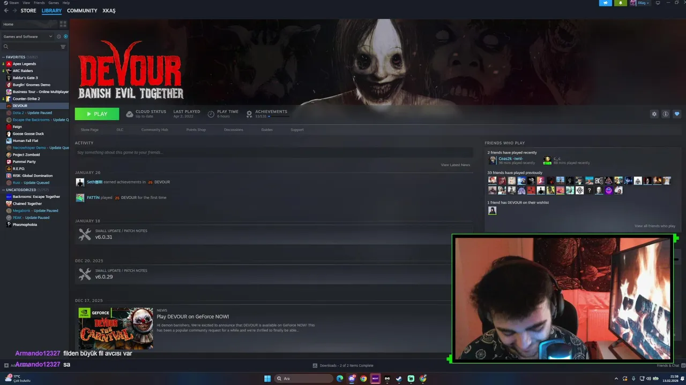Click the achievements ribbon icon
The width and height of the screenshot is (686, 385).
(249, 114)
